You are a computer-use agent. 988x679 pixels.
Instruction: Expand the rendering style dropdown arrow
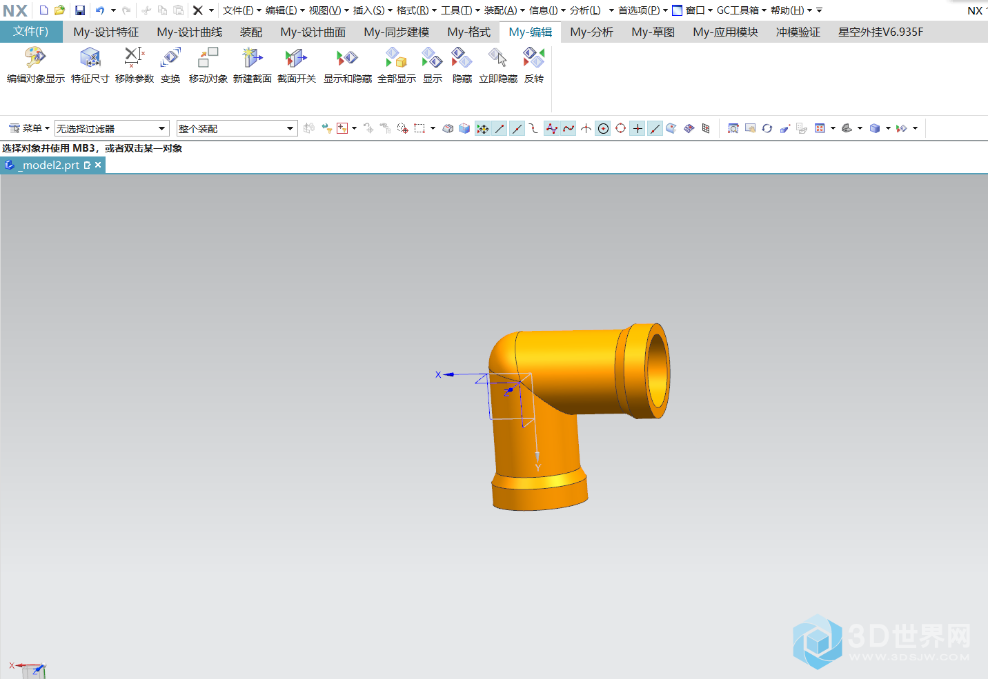[860, 128]
